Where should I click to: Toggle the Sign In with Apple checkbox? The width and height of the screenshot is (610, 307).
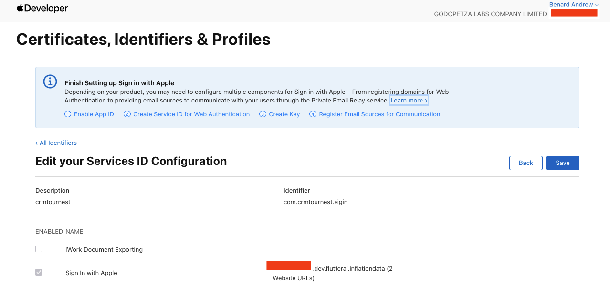(39, 272)
